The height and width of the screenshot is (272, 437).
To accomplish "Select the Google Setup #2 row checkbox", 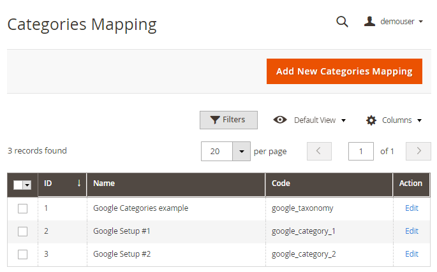I will [x=23, y=254].
